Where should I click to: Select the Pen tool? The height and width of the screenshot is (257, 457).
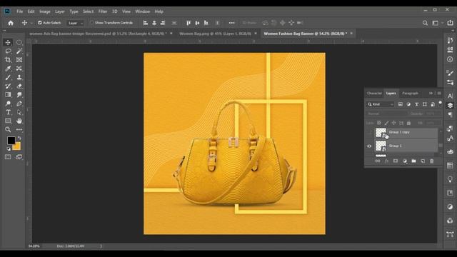pos(19,104)
